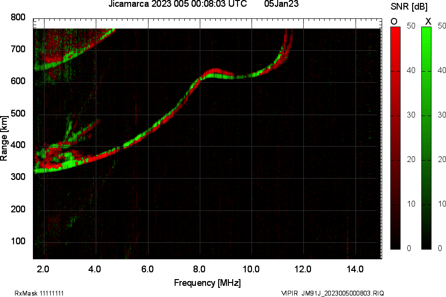Viewport: 446px width, 297px height.
Task: Click the red O-mode color bar
Action: coord(395,138)
